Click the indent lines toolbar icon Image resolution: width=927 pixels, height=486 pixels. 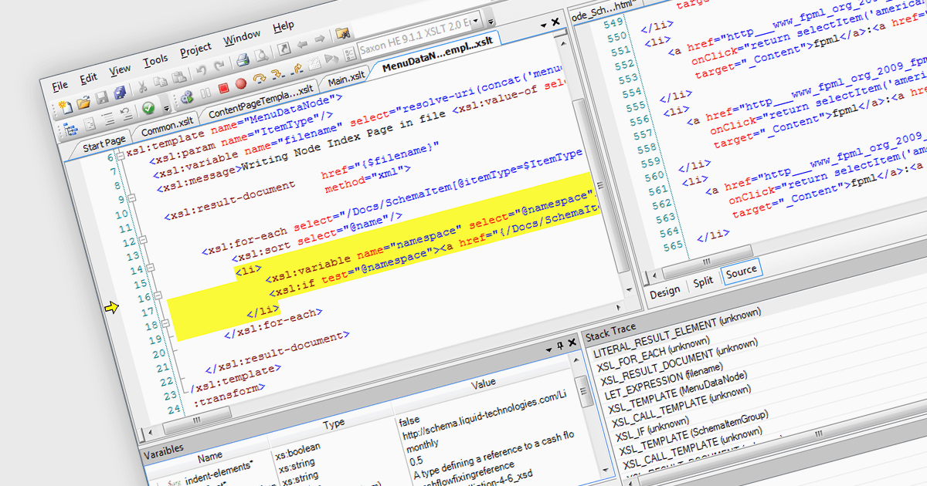(x=108, y=118)
